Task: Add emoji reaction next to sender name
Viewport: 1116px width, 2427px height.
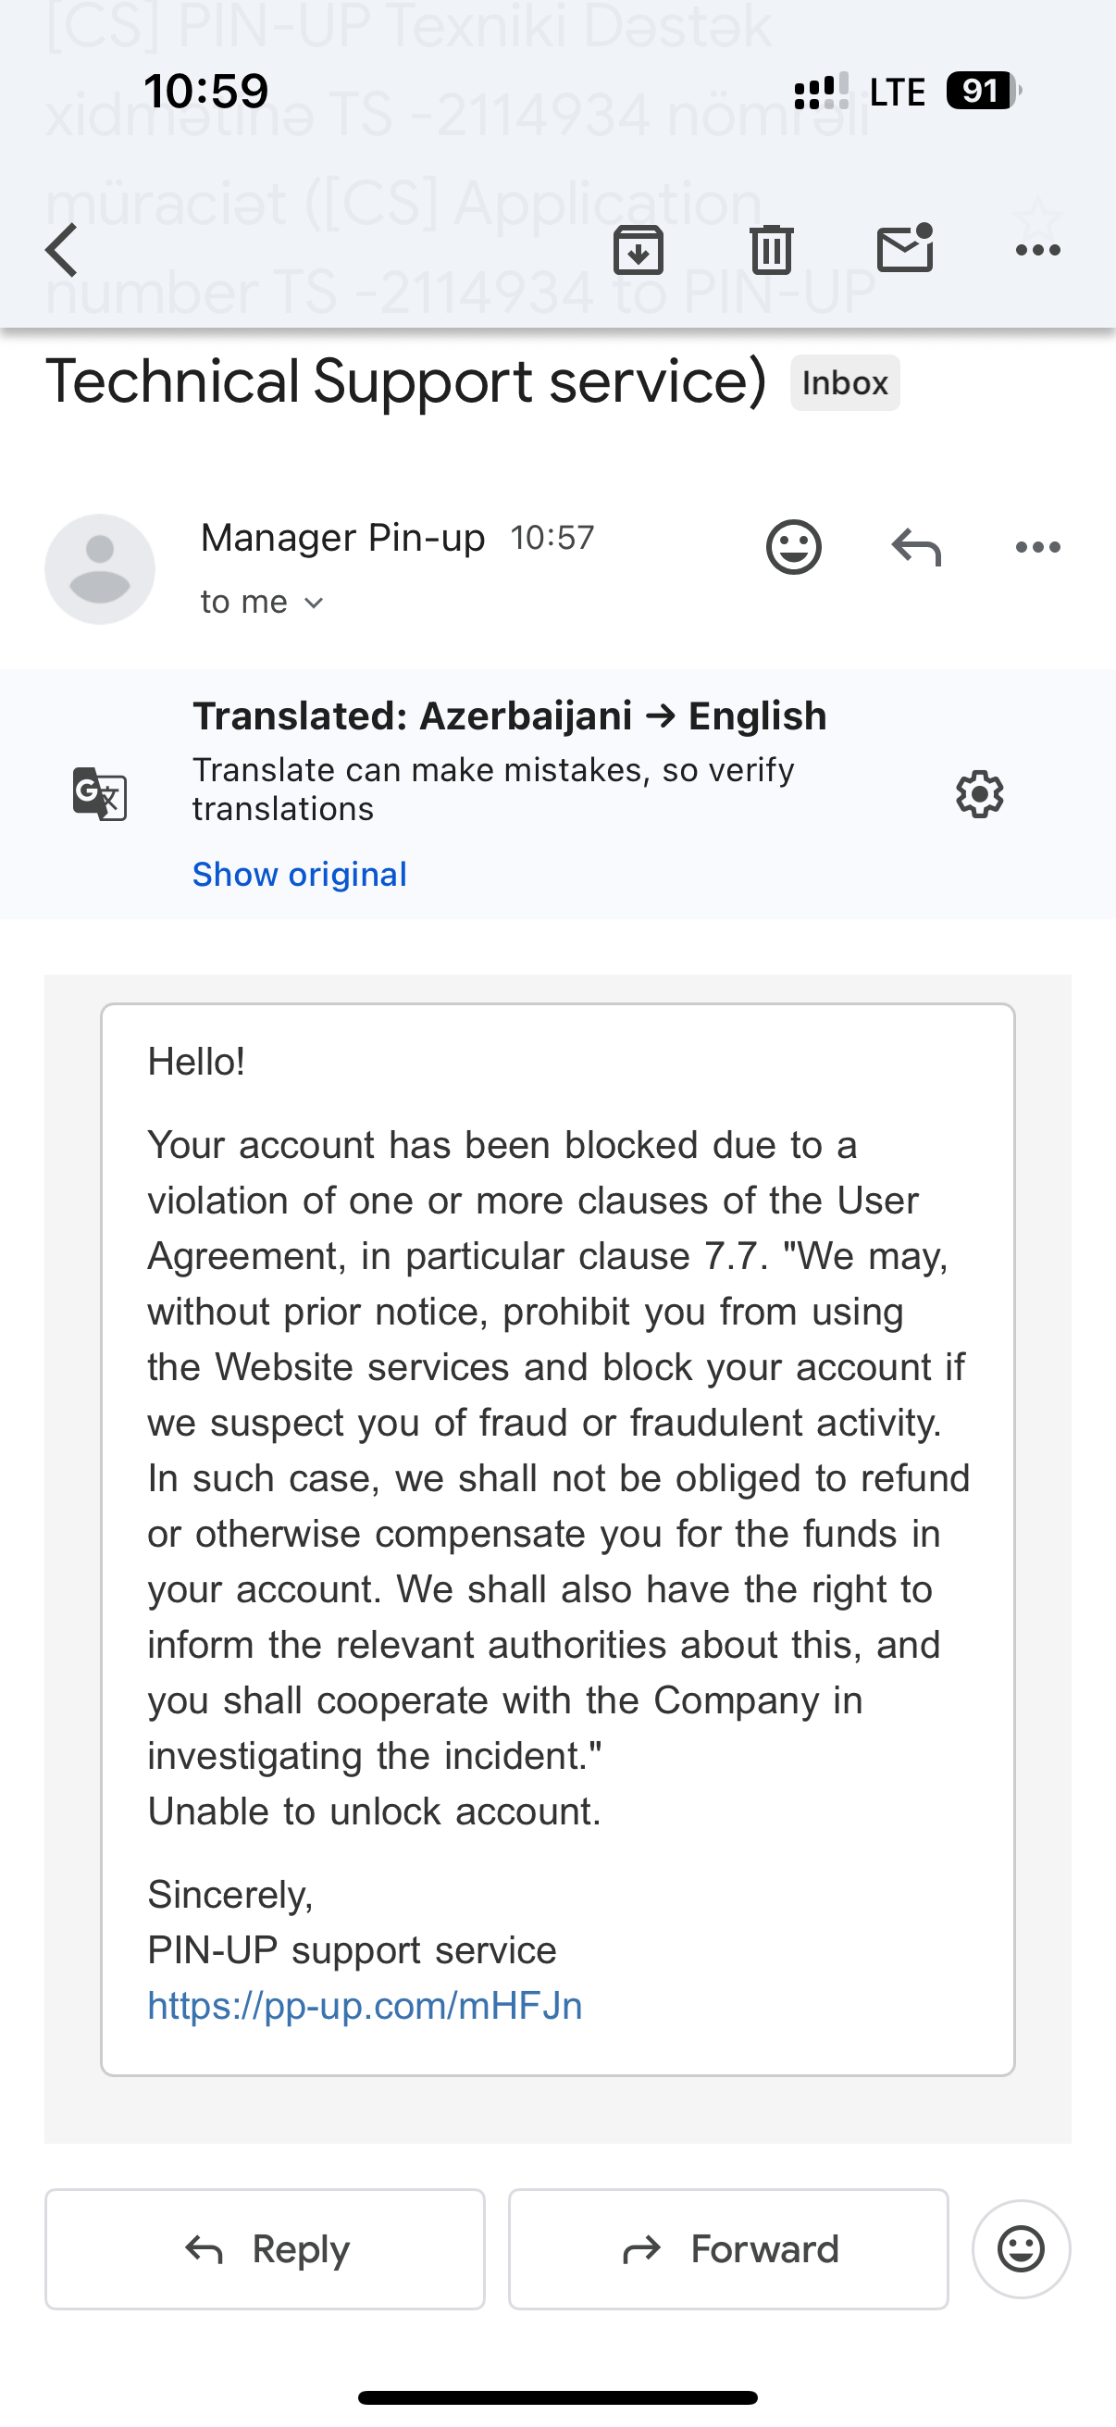Action: pos(794,547)
